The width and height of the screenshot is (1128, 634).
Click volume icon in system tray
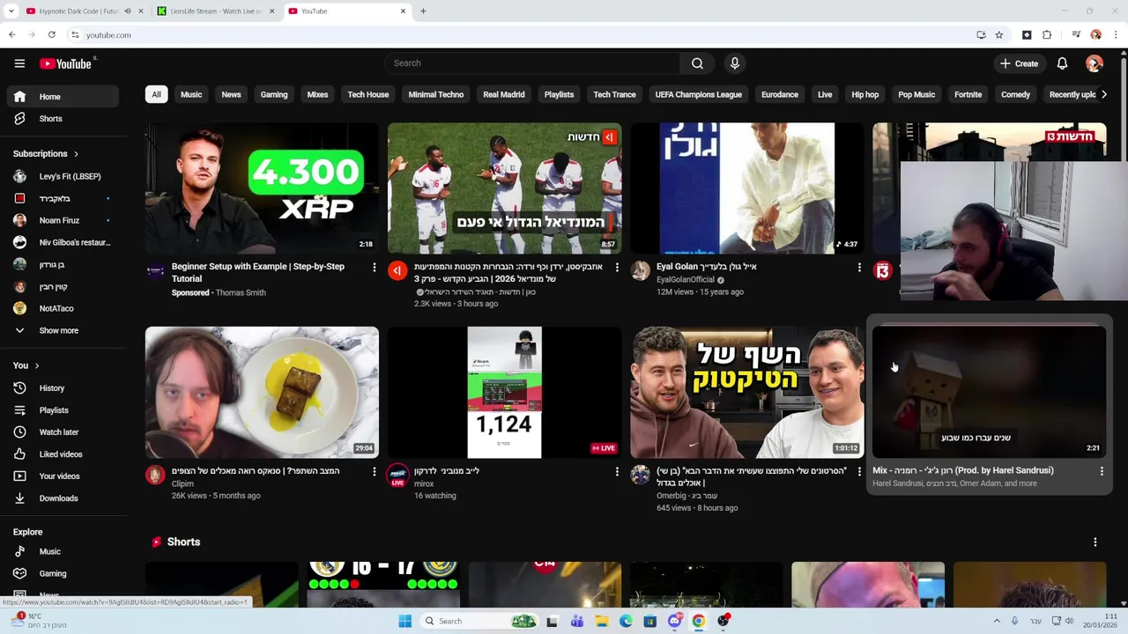[x=1069, y=621]
